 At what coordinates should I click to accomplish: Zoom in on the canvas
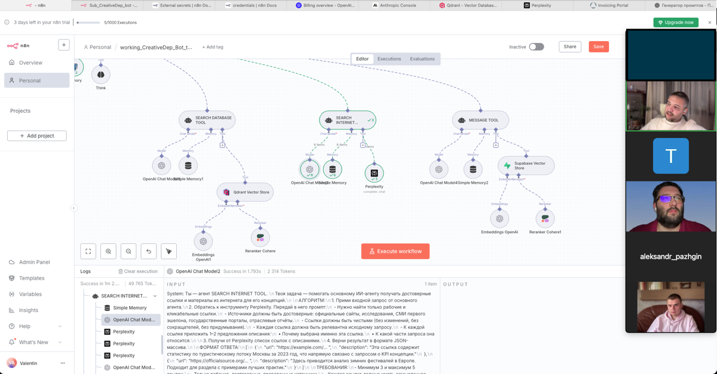108,251
